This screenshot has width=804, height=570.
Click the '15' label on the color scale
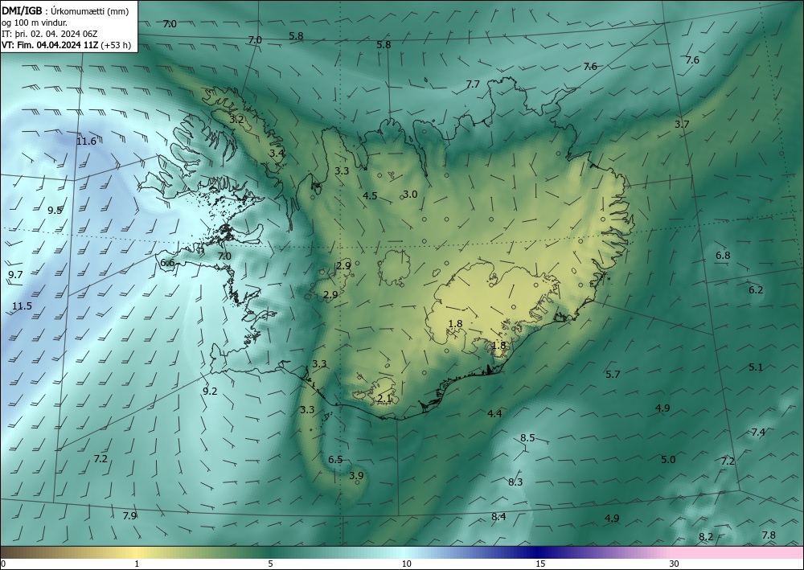coord(540,564)
